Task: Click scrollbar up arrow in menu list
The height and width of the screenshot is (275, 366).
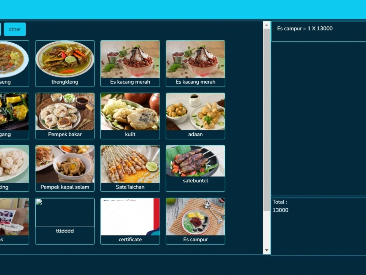Action: 266,25
